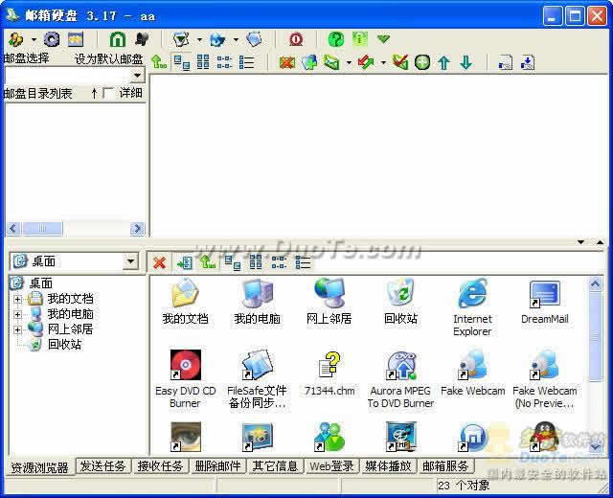
Task: Select the Internet Explorer icon in file pane
Action: 472,306
